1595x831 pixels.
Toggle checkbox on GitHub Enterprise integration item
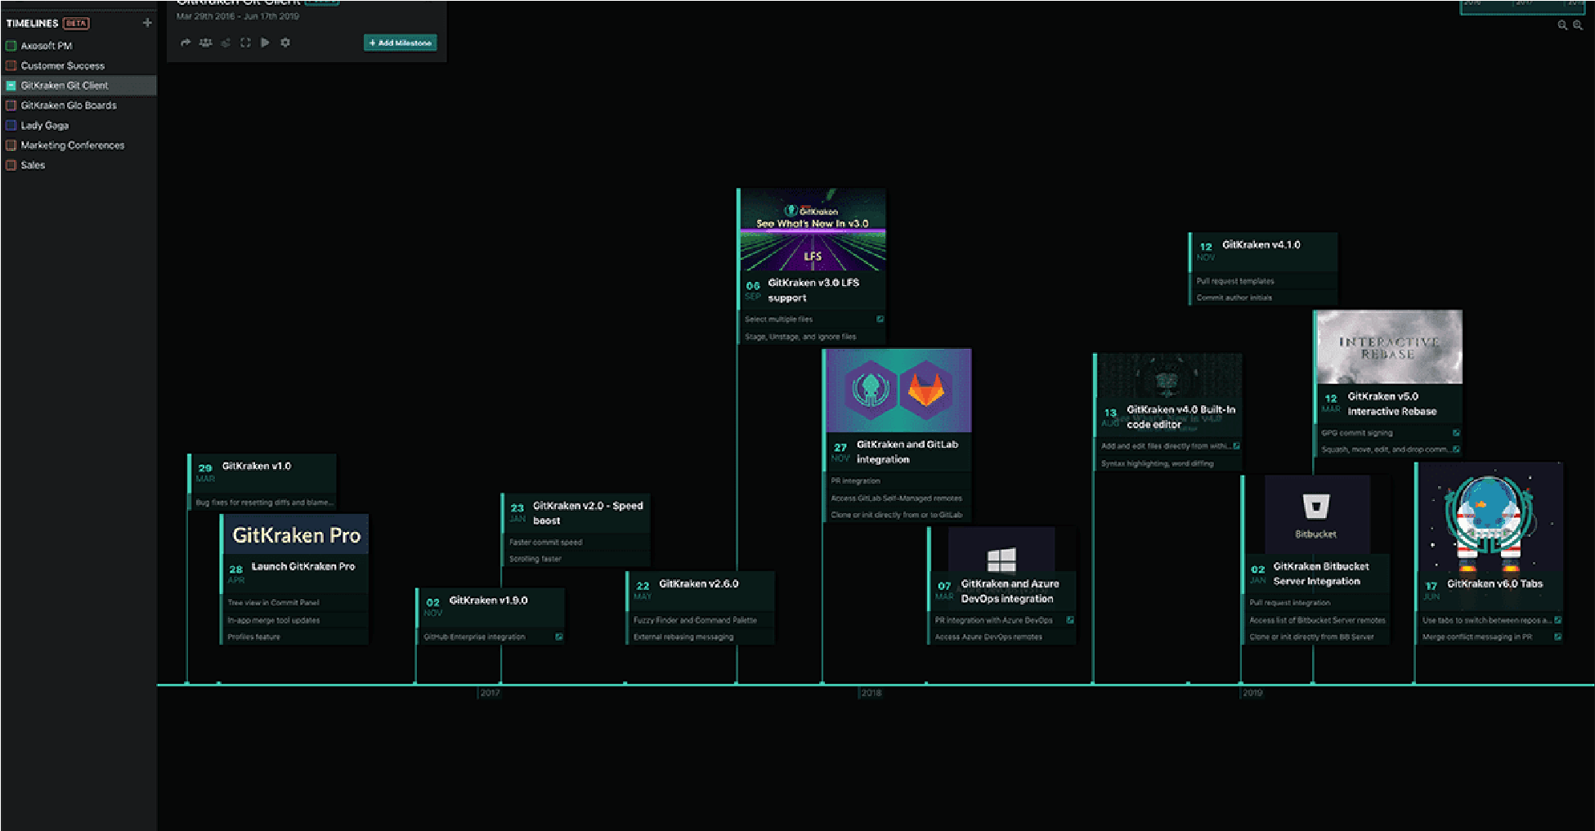click(559, 637)
